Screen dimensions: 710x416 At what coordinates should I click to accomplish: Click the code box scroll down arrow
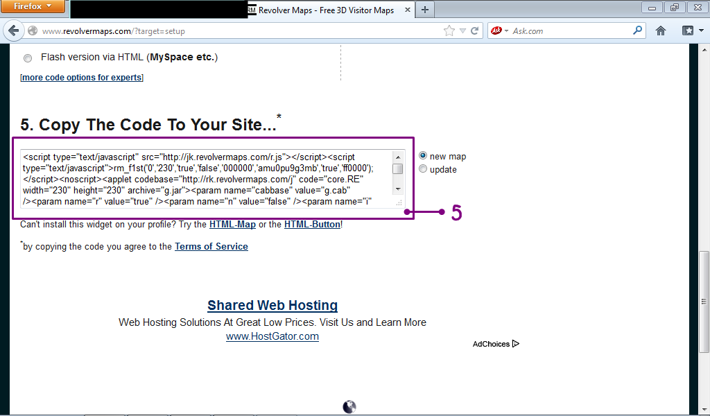(x=398, y=189)
